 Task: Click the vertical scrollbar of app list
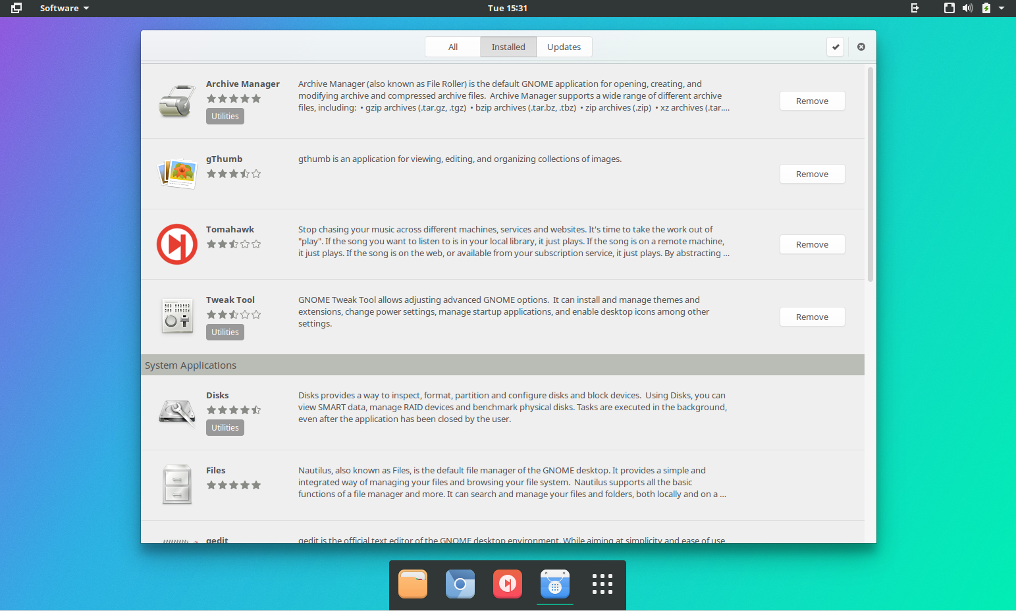(x=870, y=174)
